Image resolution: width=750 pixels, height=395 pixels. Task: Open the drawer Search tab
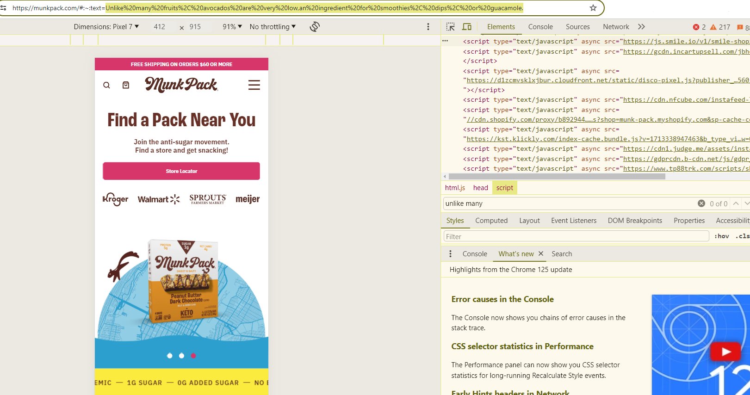[x=562, y=254]
